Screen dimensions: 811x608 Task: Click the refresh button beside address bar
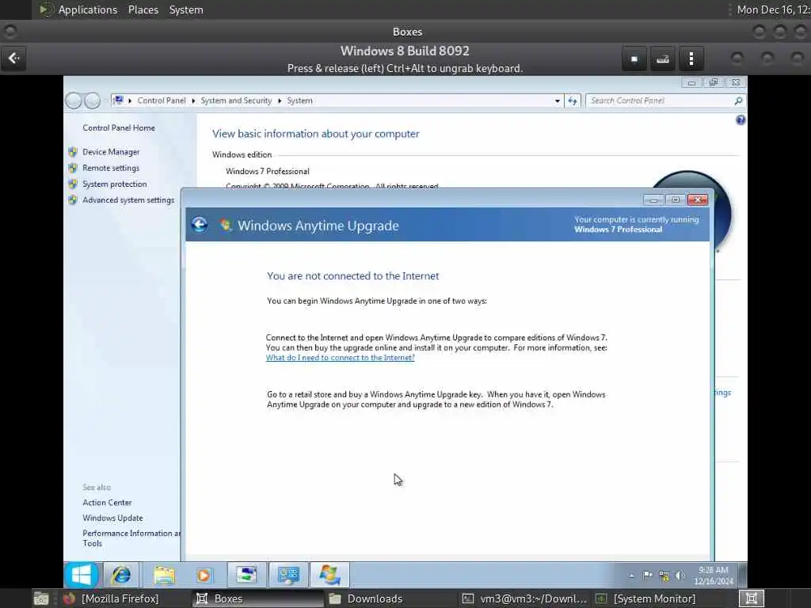pyautogui.click(x=573, y=101)
